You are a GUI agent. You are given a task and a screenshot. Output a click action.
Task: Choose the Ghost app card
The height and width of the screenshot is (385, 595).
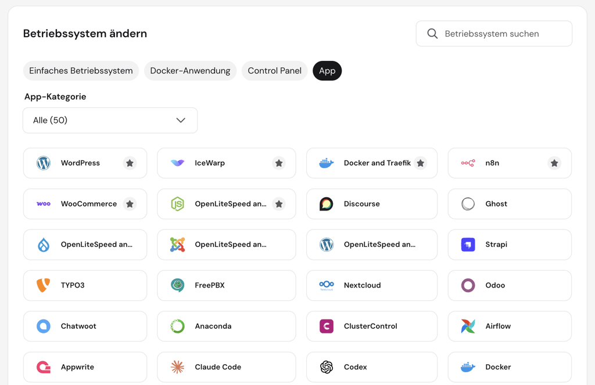click(x=510, y=204)
